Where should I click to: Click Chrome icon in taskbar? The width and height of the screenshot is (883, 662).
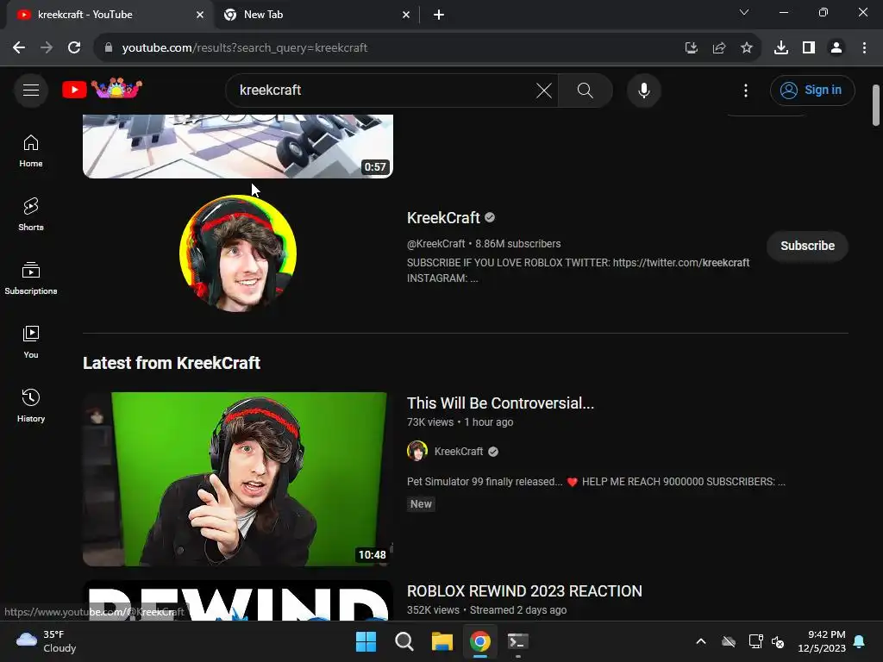[x=479, y=641]
